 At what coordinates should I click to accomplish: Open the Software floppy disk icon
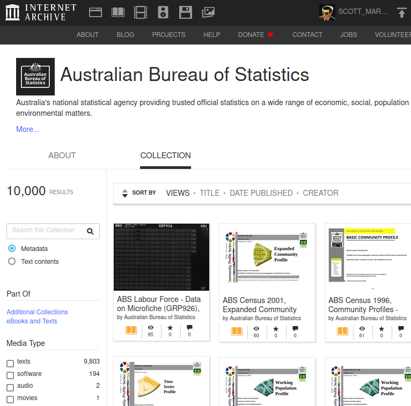(186, 12)
